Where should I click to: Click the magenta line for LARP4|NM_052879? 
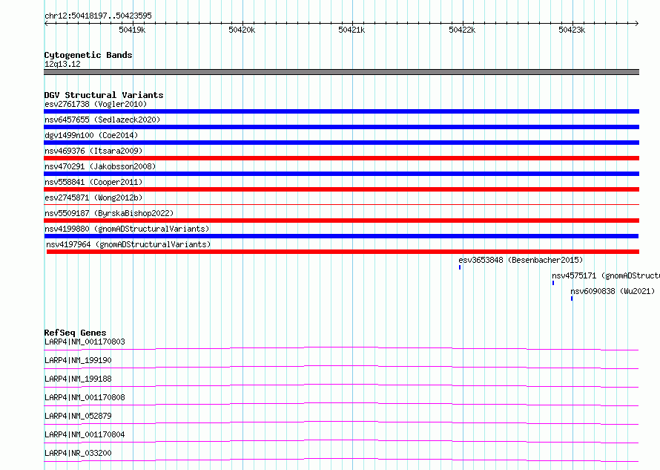click(341, 422)
